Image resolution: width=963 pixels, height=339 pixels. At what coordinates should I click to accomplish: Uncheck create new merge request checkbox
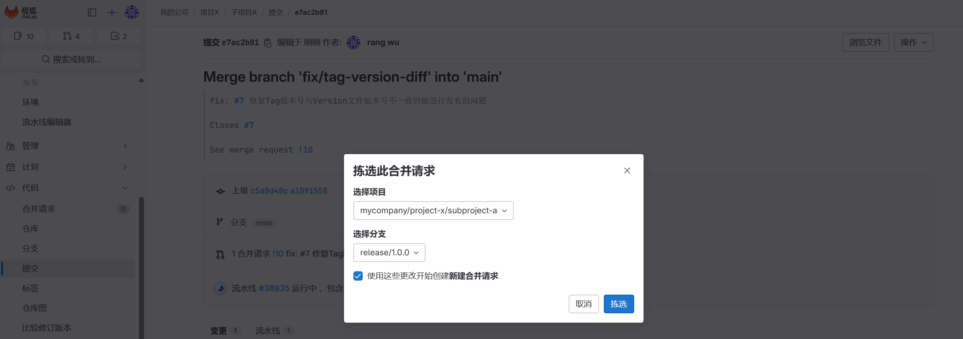[x=358, y=276]
